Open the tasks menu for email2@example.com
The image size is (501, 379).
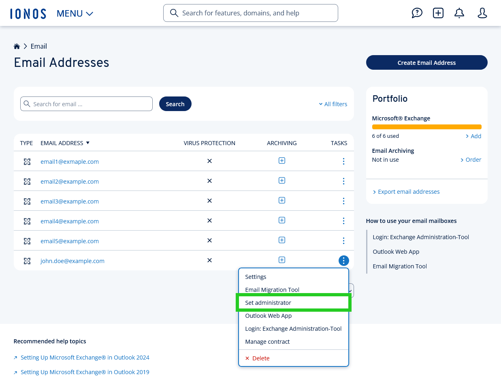coord(343,181)
